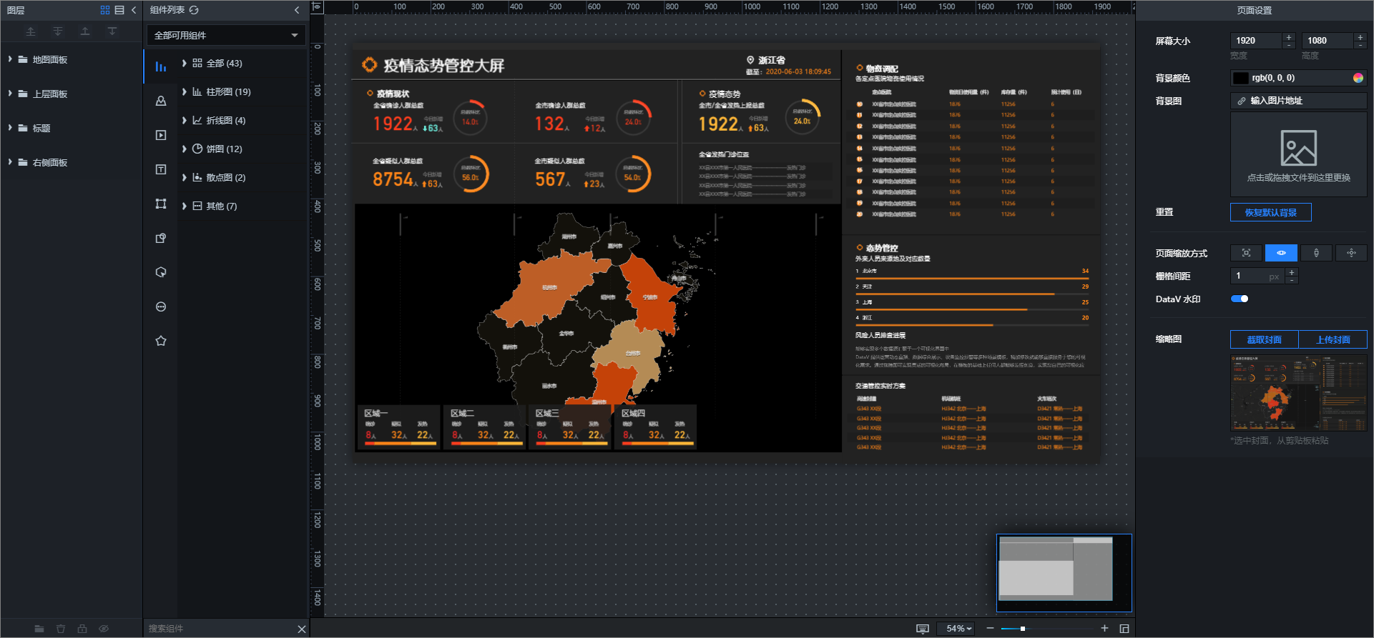
Task: Click background image upload drop area
Action: [x=1299, y=154]
